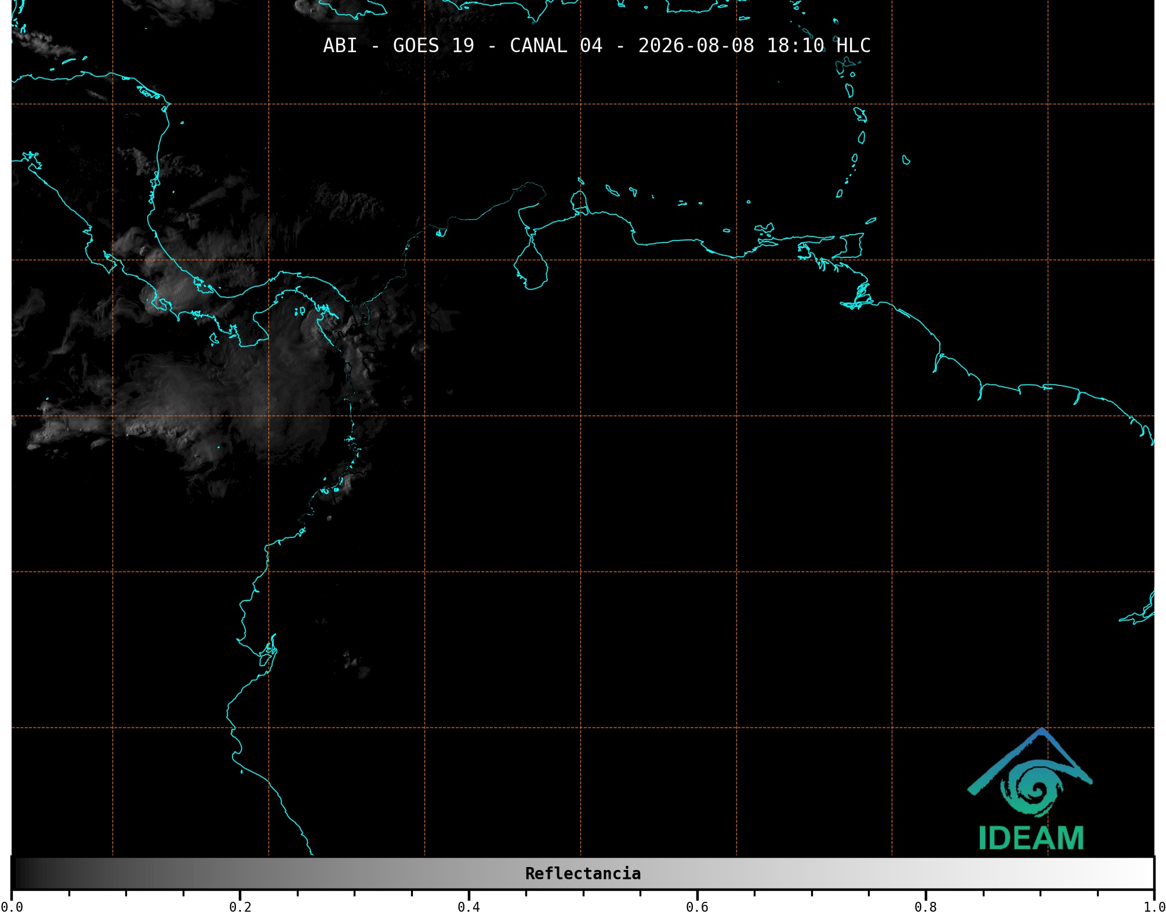Click the 0.0 colorbar tick label
This screenshot has width=1166, height=914.
(x=12, y=906)
